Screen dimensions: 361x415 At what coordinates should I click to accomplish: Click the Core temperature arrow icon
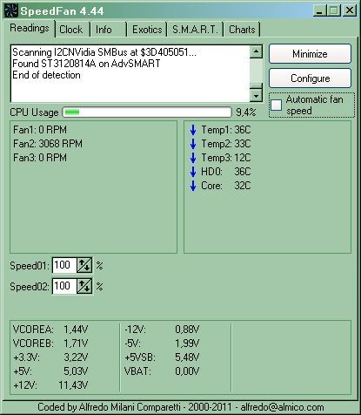click(x=193, y=186)
